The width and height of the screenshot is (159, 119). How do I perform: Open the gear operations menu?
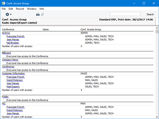pyautogui.click(x=8, y=14)
